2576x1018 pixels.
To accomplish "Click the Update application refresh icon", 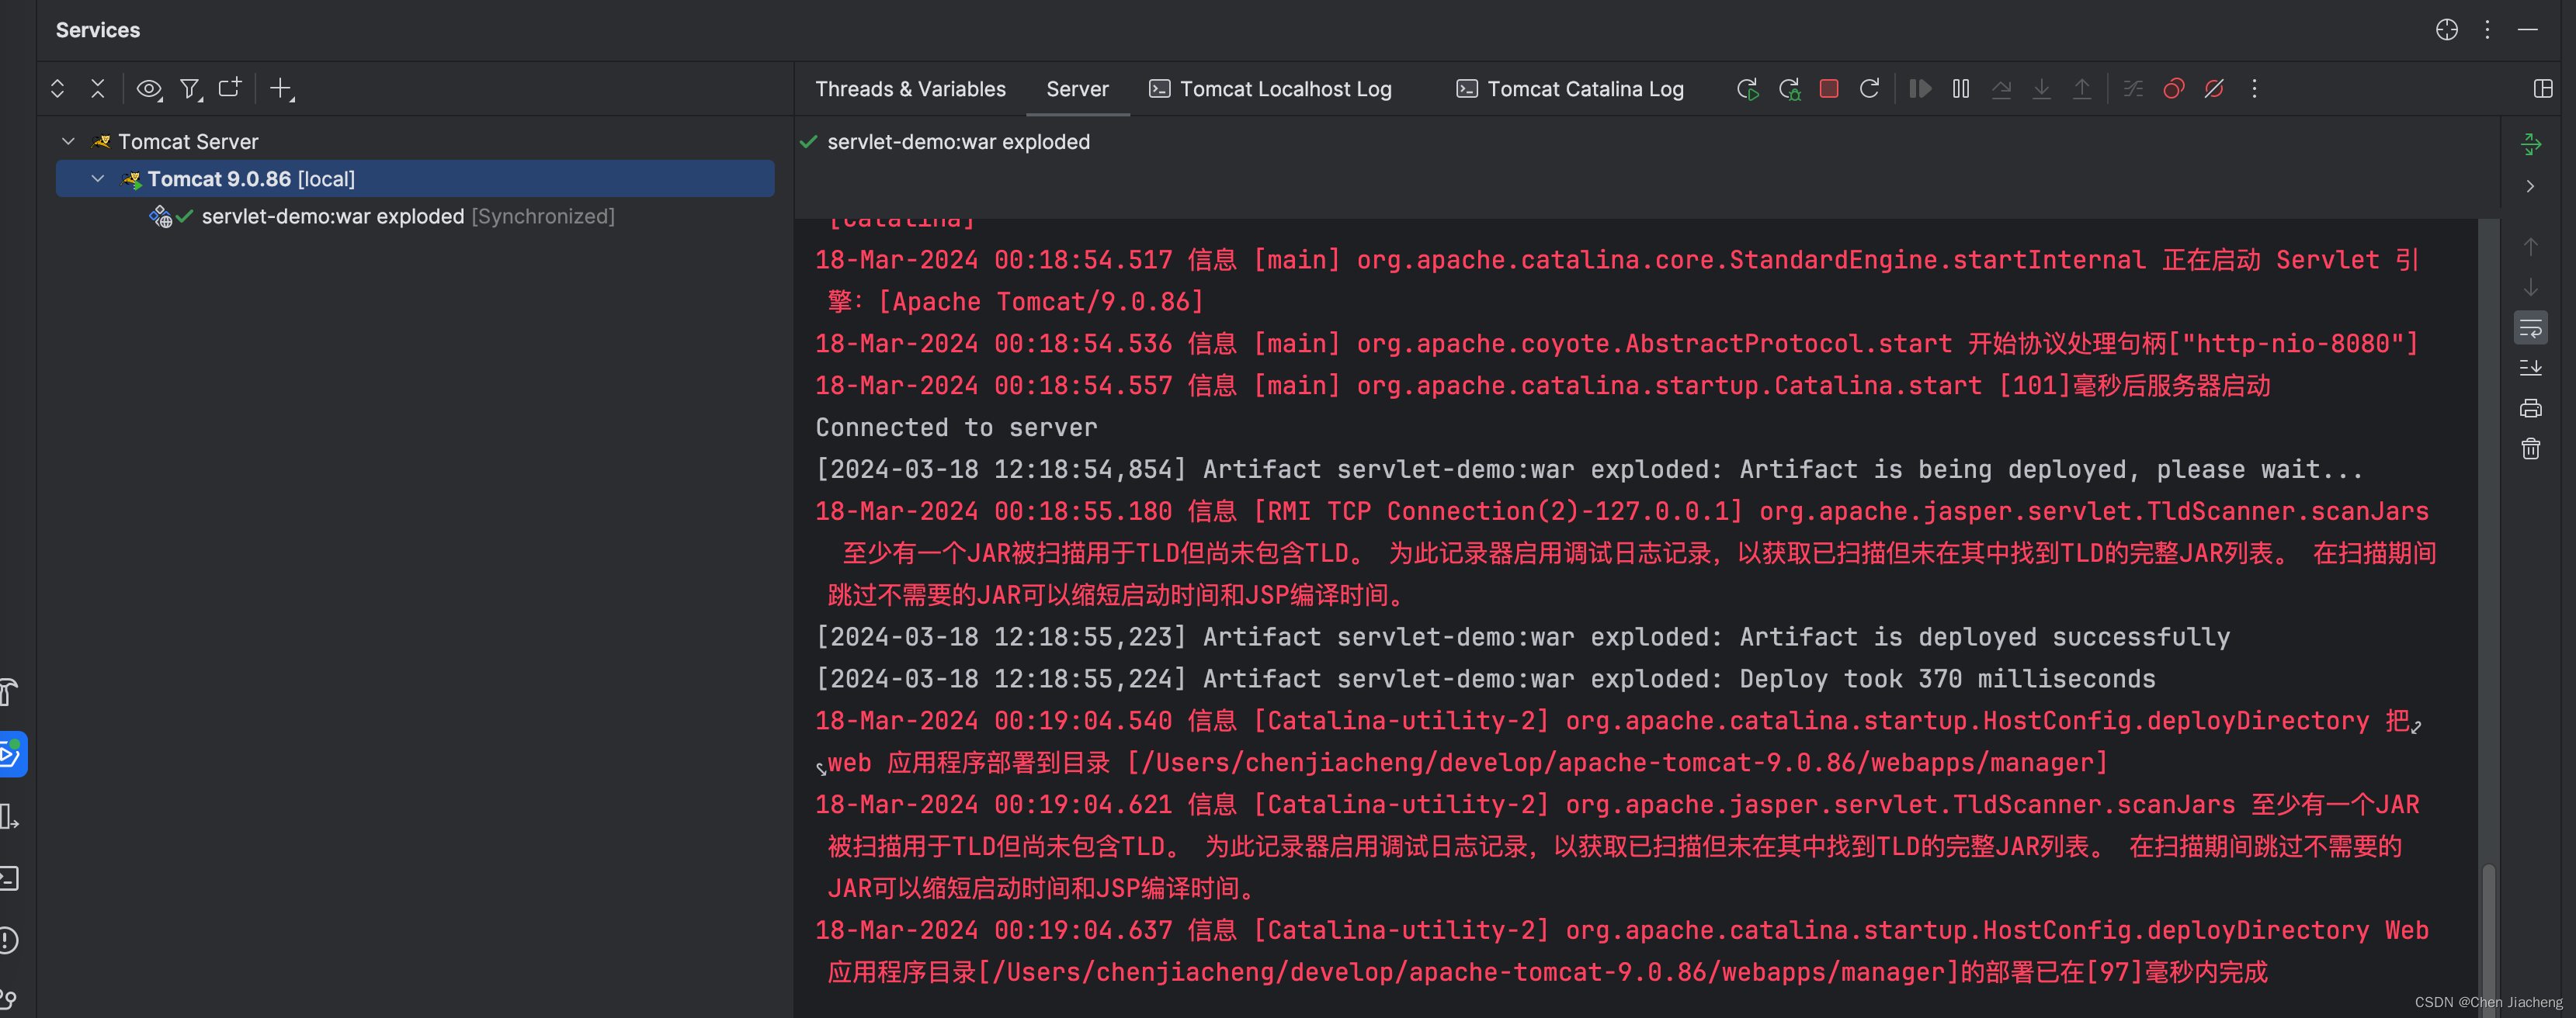I will pyautogui.click(x=1868, y=89).
